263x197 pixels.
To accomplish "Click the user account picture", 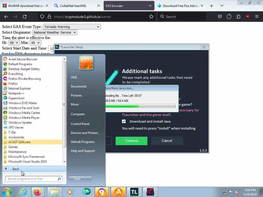I will 86,63.
